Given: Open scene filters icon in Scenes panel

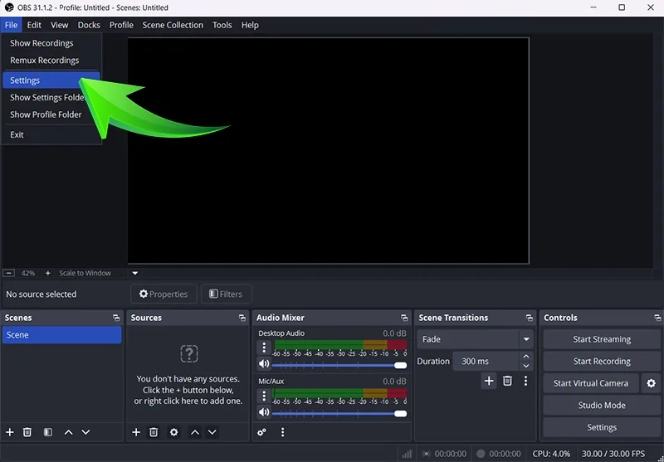Looking at the screenshot, I should click(47, 432).
